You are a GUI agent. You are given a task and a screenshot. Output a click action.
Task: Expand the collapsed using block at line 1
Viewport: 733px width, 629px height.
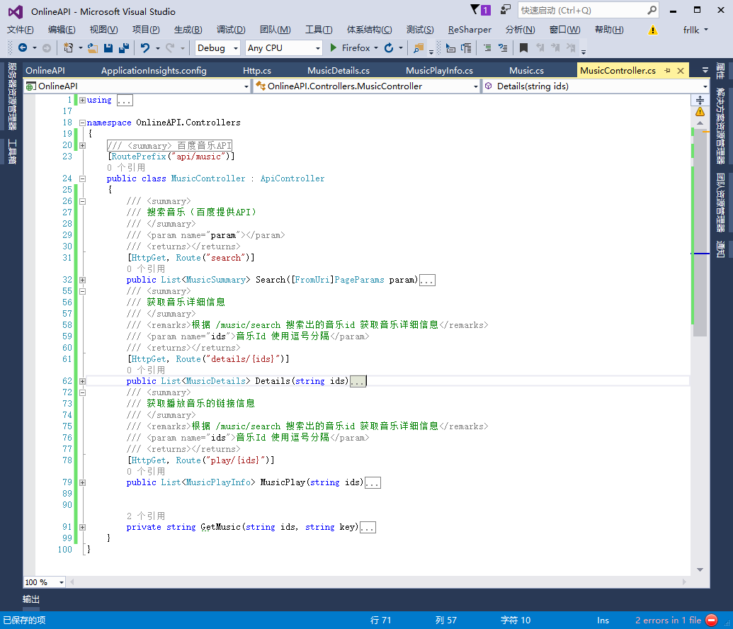tap(83, 100)
